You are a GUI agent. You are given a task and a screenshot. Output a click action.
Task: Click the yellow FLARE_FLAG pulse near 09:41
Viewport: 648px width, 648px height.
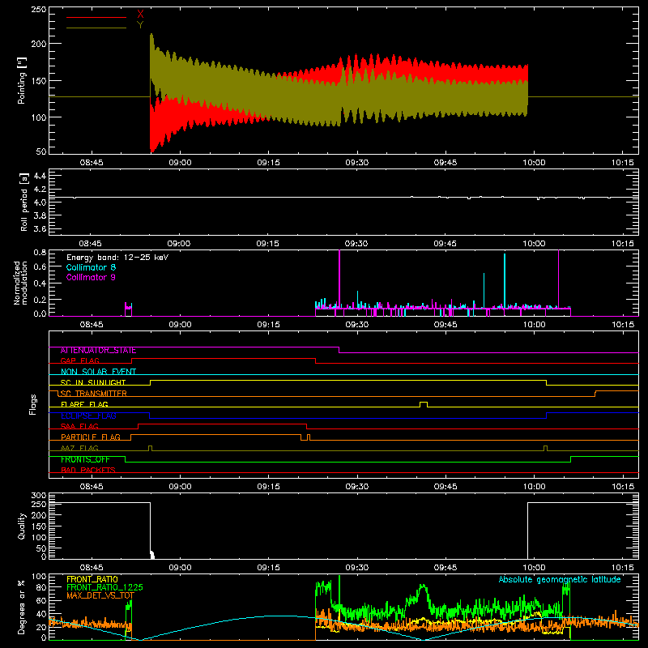[424, 404]
